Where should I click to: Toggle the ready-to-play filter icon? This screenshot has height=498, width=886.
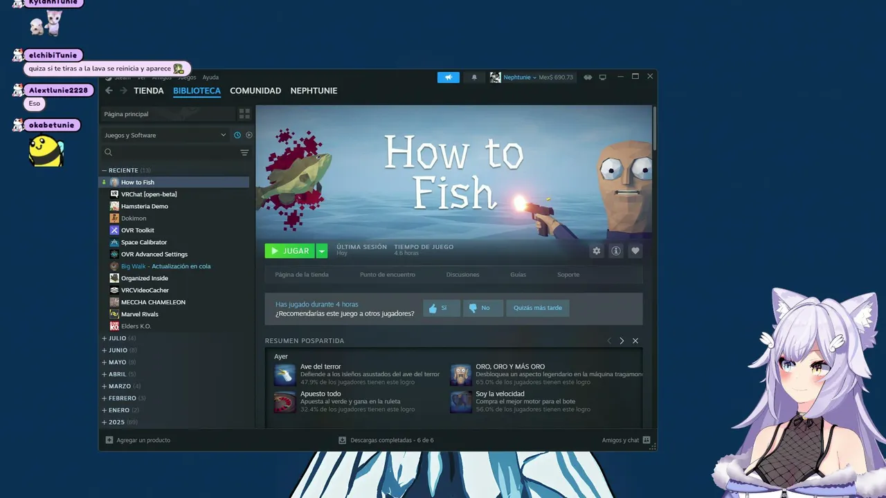[x=249, y=135]
